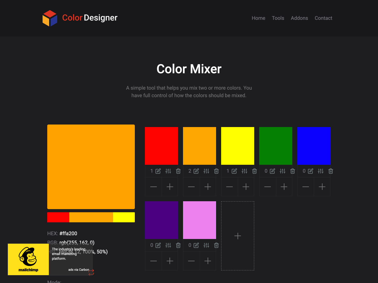Select the blue color swatch
Viewport: 378px width, 283px height.
point(314,146)
